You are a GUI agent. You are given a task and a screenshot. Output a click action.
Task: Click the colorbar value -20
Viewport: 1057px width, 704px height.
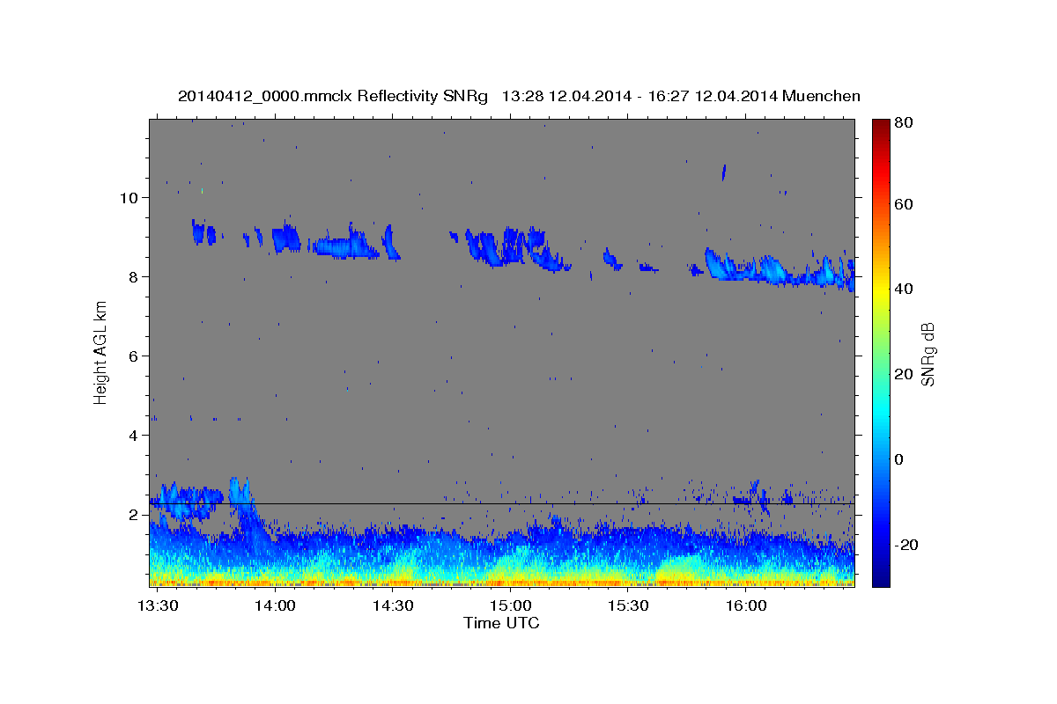[x=906, y=545]
